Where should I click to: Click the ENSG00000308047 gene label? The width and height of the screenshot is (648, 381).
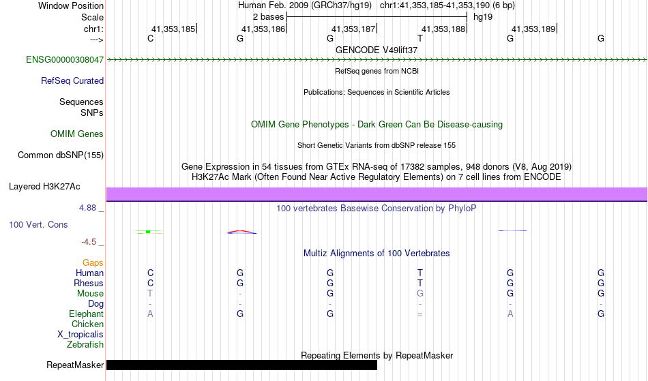coord(65,60)
